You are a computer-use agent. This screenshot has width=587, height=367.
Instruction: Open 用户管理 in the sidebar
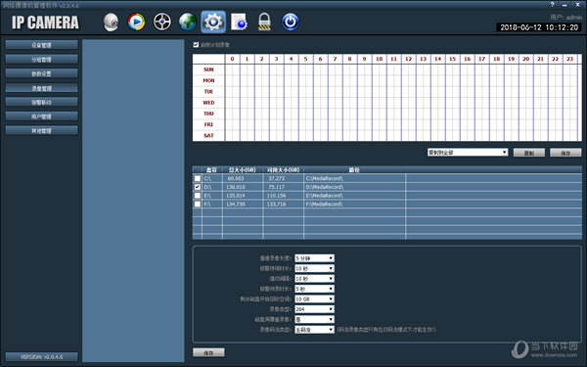41,116
